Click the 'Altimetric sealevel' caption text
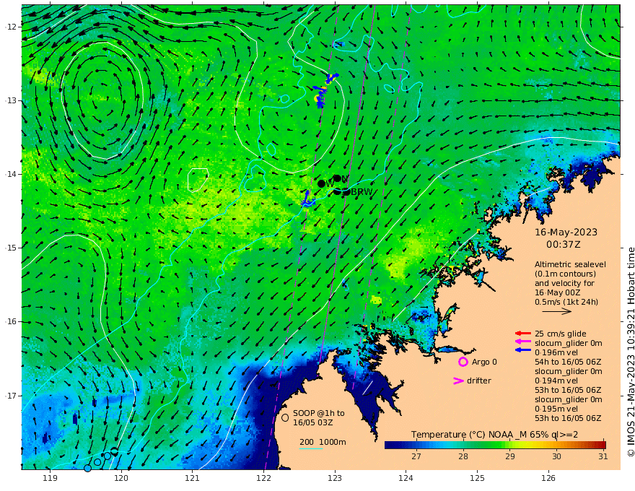The height and width of the screenshot is (491, 635). pos(570,264)
